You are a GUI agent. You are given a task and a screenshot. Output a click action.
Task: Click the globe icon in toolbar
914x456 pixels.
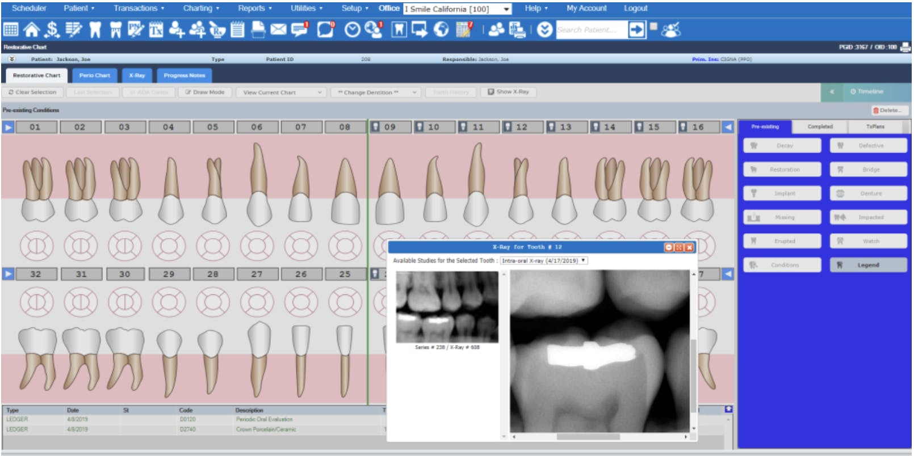(441, 29)
